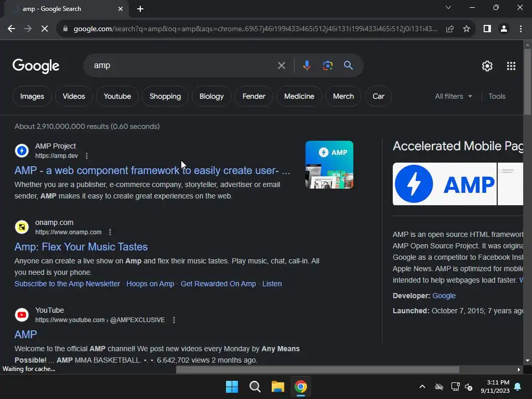532x399 pixels.
Task: Click the forward navigation arrow
Action: pyautogui.click(x=28, y=29)
